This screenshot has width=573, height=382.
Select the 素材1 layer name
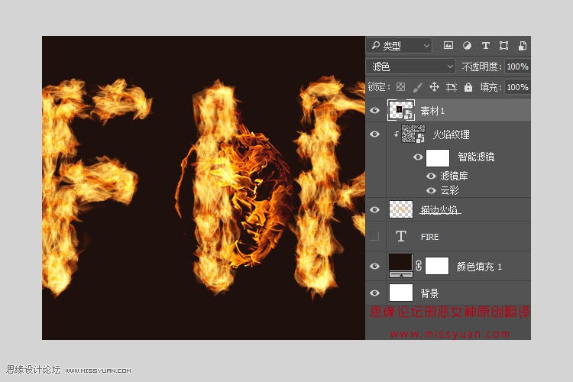click(432, 110)
